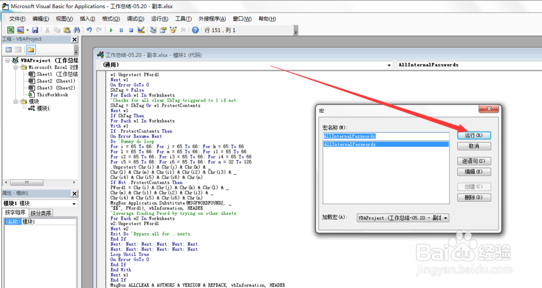Undo last action via toolbar arrow
This screenshot has width=542, height=288.
pos(89,30)
